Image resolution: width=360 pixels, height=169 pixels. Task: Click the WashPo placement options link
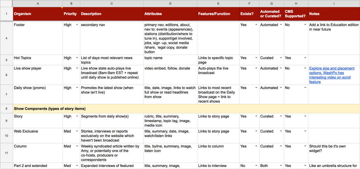click(x=331, y=75)
